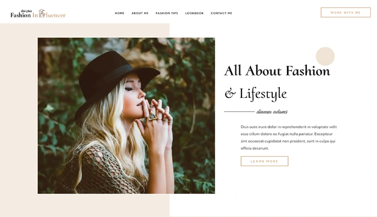Open Fashion Tips in the navigation
Screen dimensions: 377x217
[x=167, y=13]
